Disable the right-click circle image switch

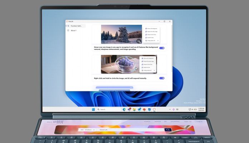tap(162, 78)
